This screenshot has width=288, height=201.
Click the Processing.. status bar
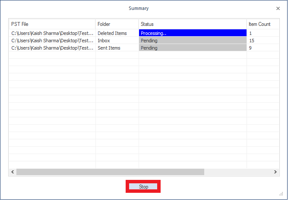[193, 33]
